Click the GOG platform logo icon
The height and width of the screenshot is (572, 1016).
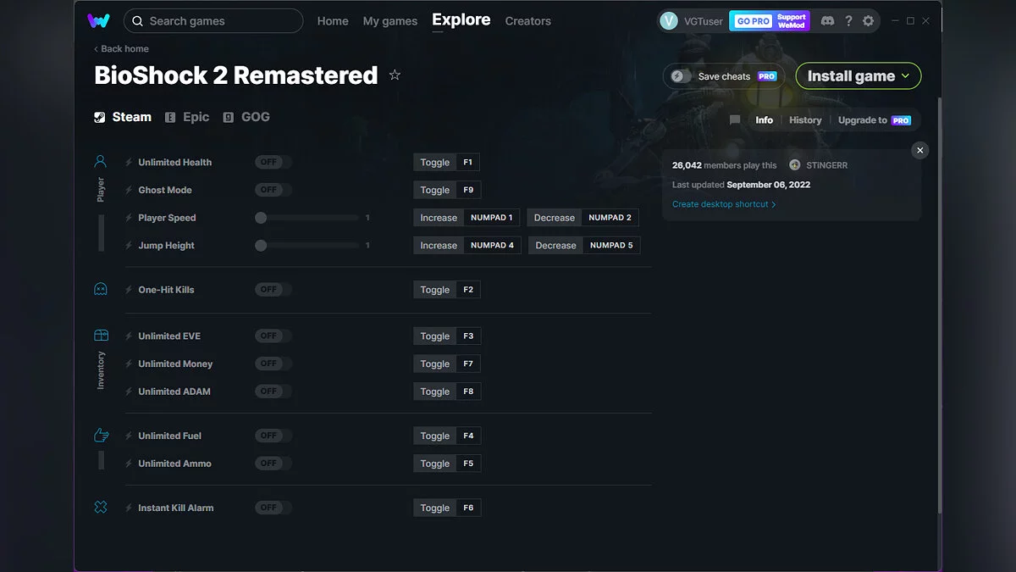click(229, 118)
